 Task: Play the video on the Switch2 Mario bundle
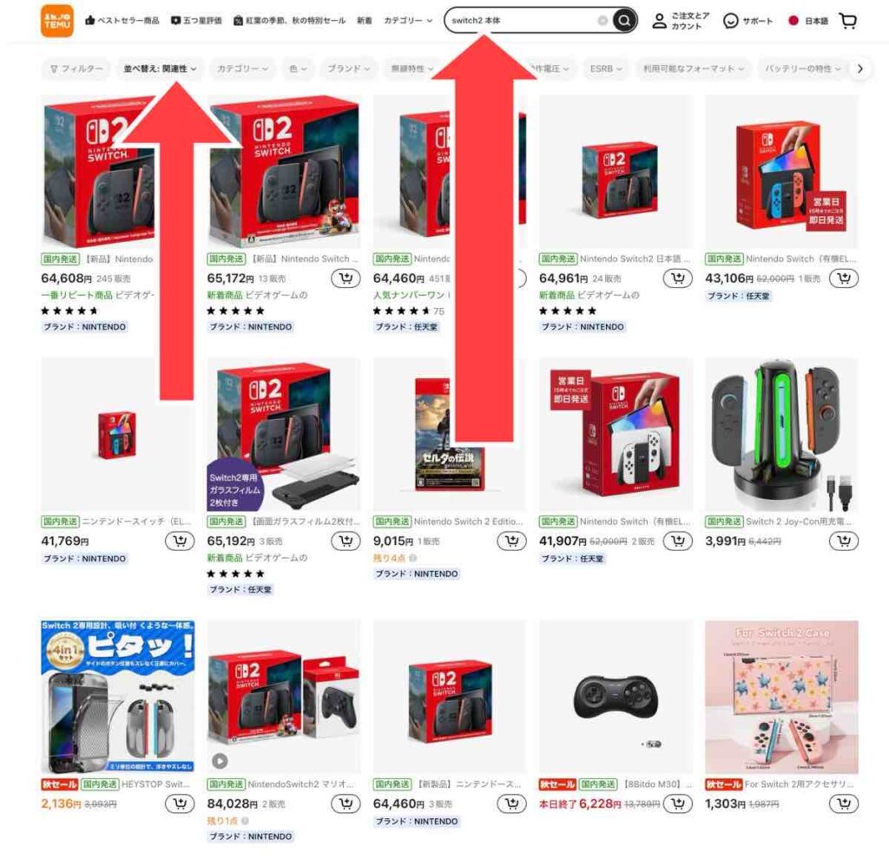pyautogui.click(x=220, y=761)
